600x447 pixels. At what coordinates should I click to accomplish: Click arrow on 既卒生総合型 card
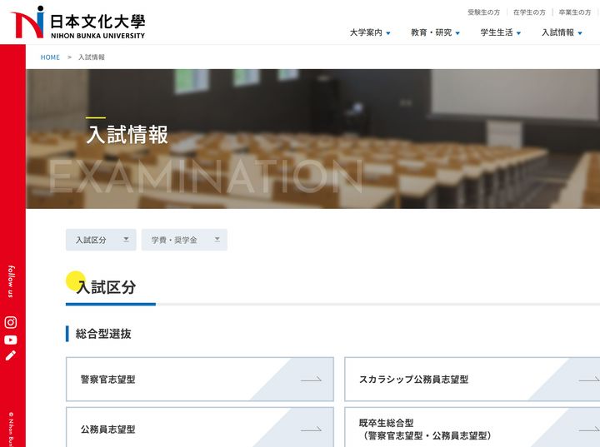[x=588, y=430]
